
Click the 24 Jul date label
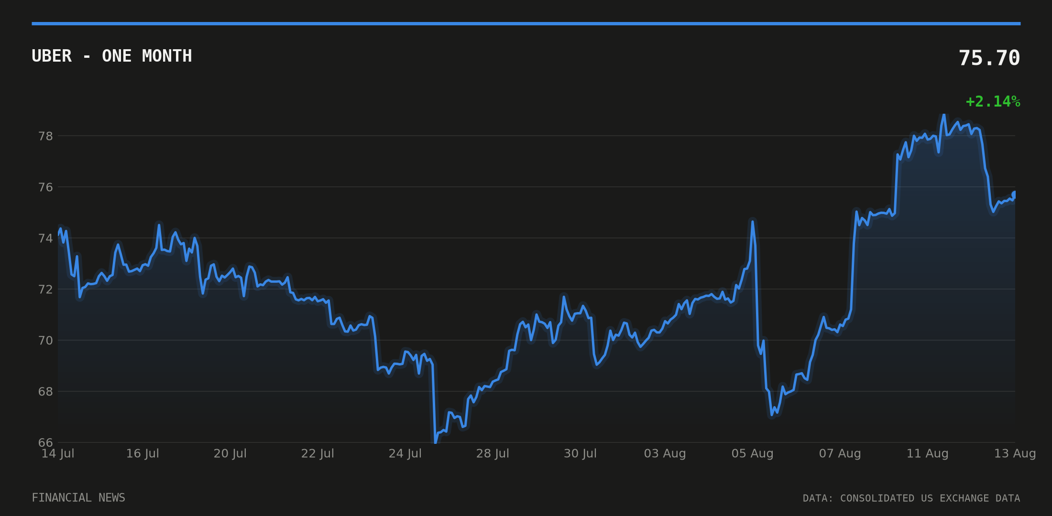point(405,453)
